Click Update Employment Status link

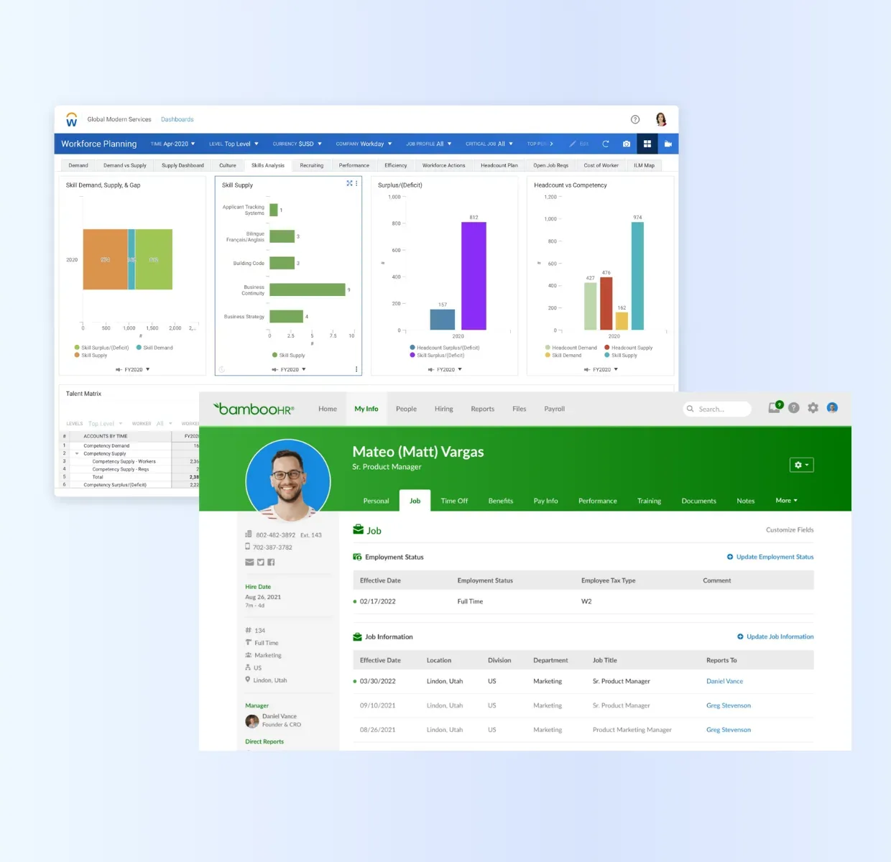[770, 557]
